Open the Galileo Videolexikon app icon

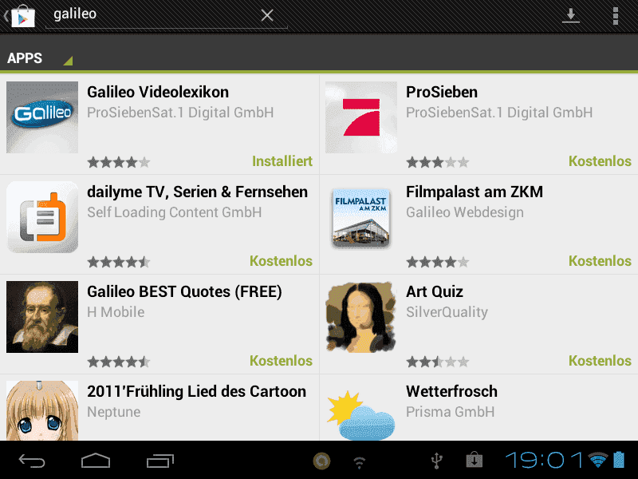pyautogui.click(x=42, y=117)
